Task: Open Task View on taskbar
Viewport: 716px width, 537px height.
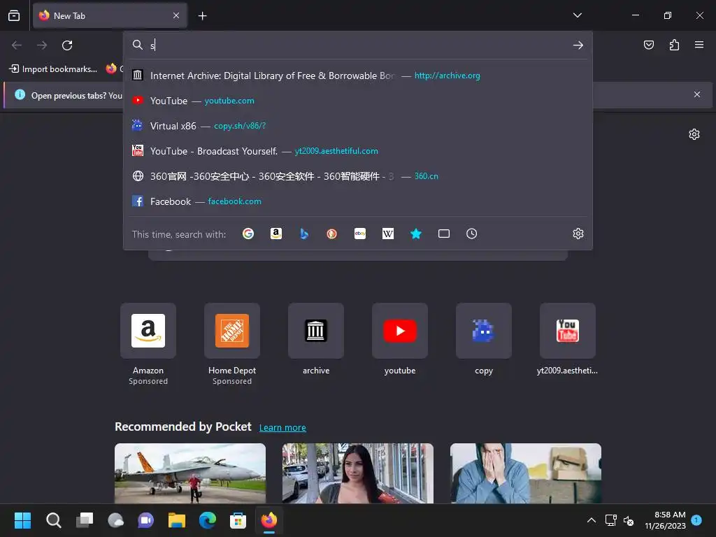Action: pos(85,520)
